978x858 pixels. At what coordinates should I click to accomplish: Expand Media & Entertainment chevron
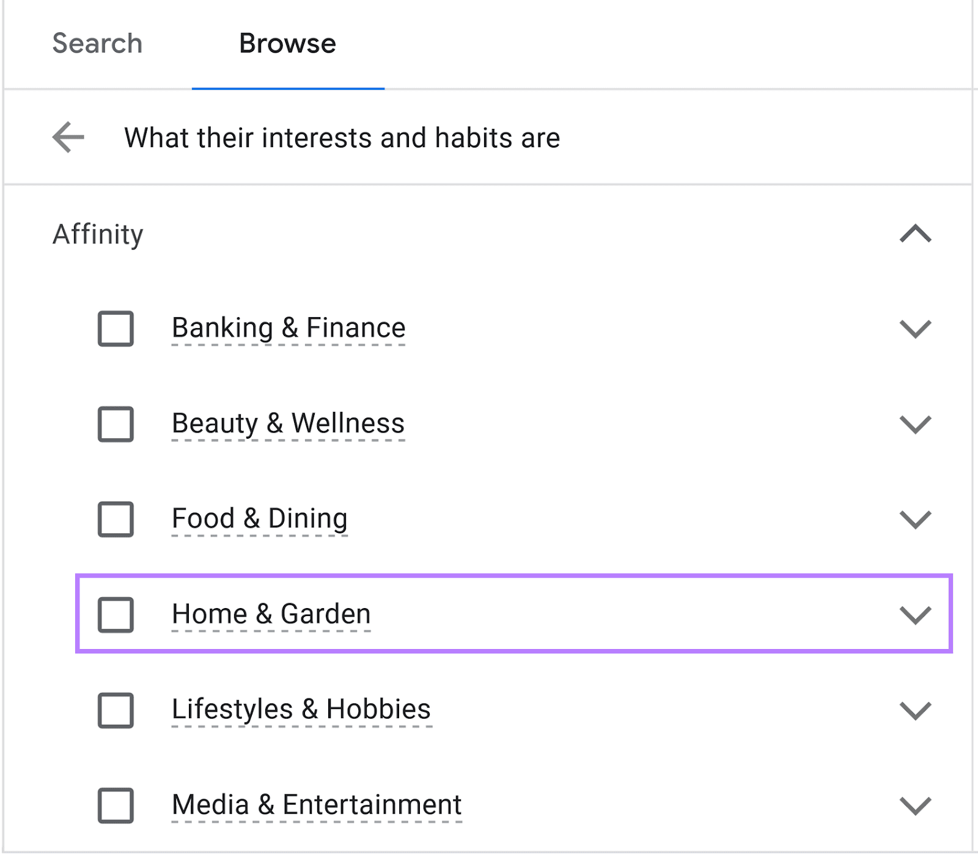click(x=915, y=805)
